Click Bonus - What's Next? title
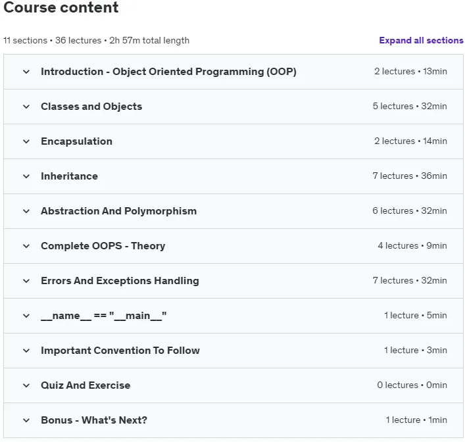The height and width of the screenshot is (442, 465). pos(94,420)
